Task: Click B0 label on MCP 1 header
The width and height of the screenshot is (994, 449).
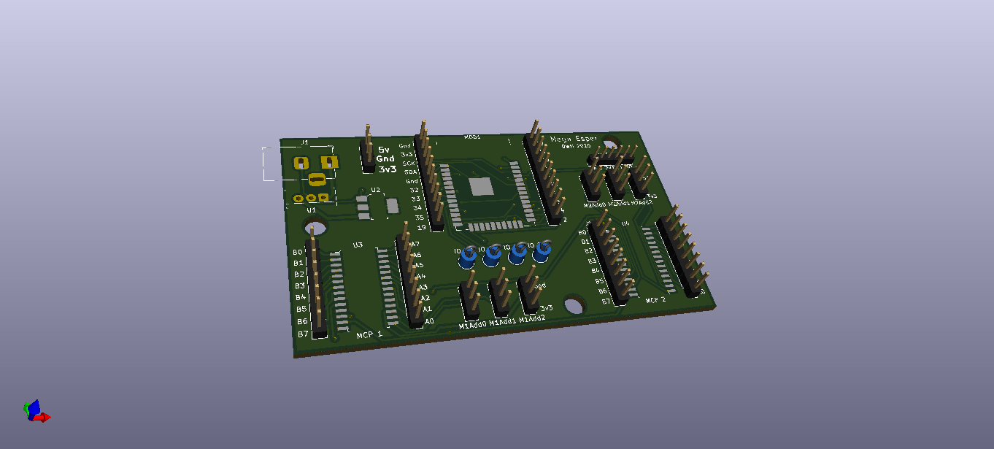Action: (x=298, y=252)
